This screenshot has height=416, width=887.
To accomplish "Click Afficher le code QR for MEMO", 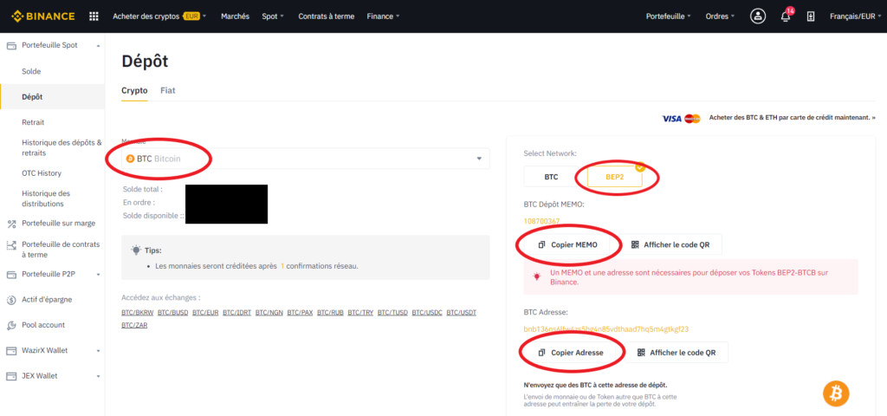I will (671, 244).
